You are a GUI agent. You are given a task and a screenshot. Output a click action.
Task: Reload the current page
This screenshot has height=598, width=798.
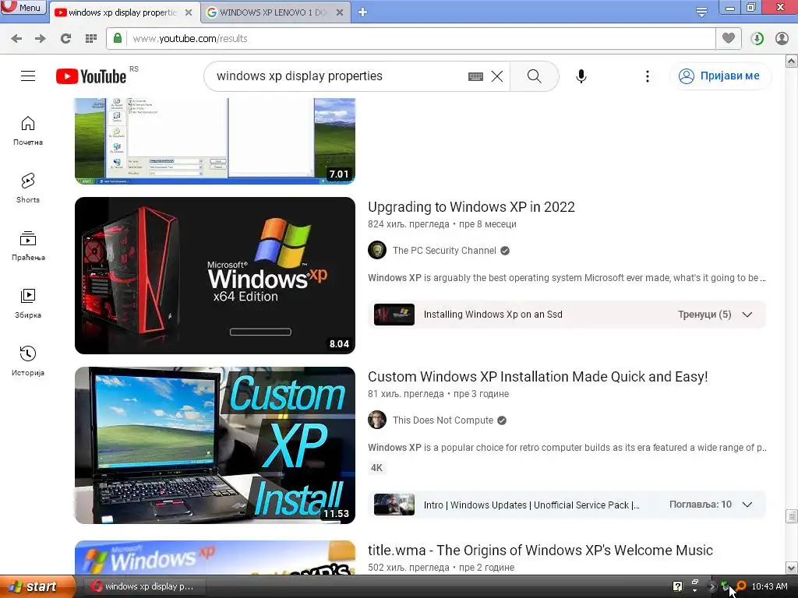tap(65, 39)
